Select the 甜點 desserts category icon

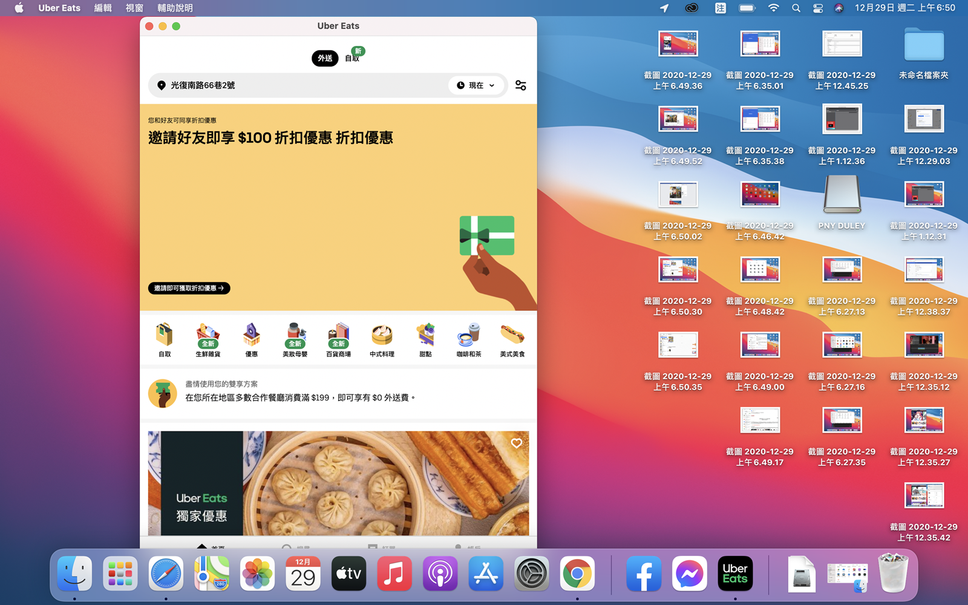(x=425, y=339)
